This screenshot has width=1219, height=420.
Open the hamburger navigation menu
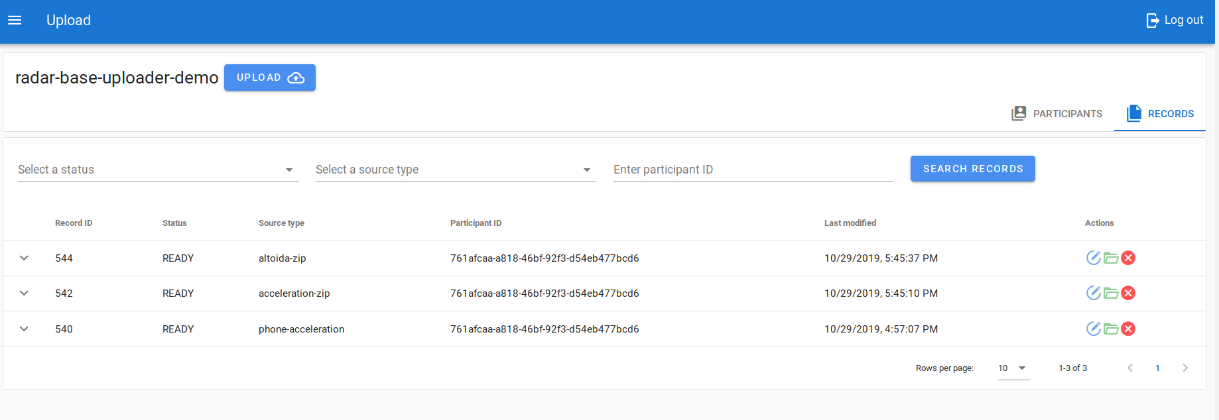pyautogui.click(x=15, y=21)
